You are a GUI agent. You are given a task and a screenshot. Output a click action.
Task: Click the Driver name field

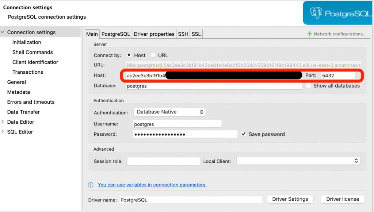click(x=191, y=200)
